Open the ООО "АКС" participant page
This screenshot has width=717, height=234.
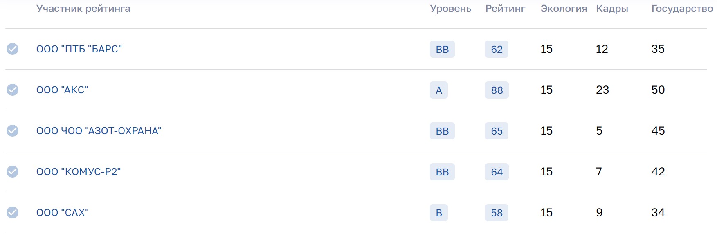pos(62,90)
